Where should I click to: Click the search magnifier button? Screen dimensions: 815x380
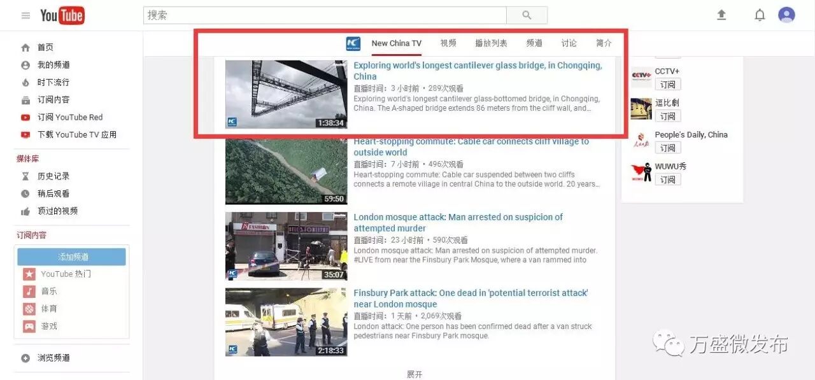coord(527,15)
